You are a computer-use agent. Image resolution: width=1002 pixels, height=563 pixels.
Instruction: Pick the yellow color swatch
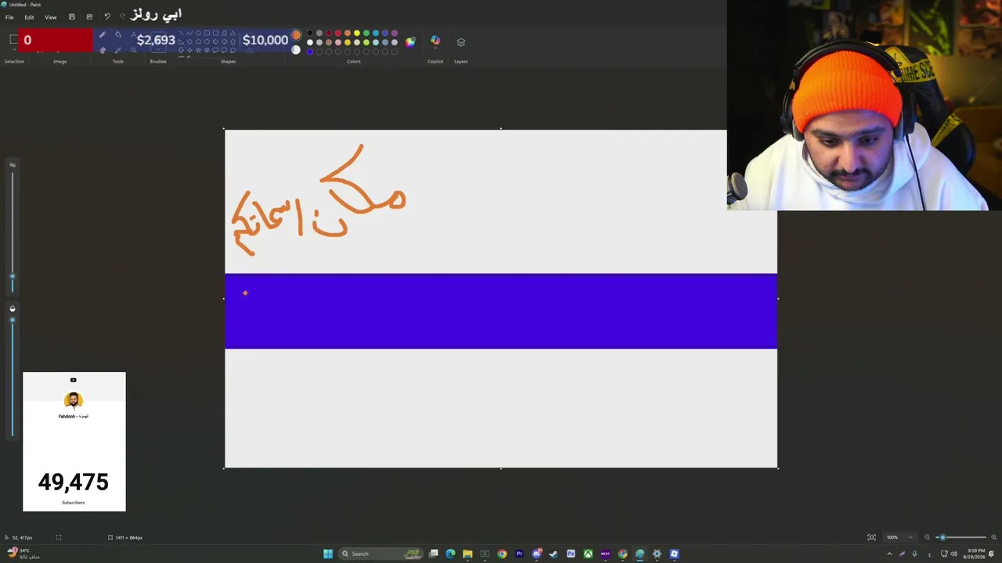click(357, 34)
